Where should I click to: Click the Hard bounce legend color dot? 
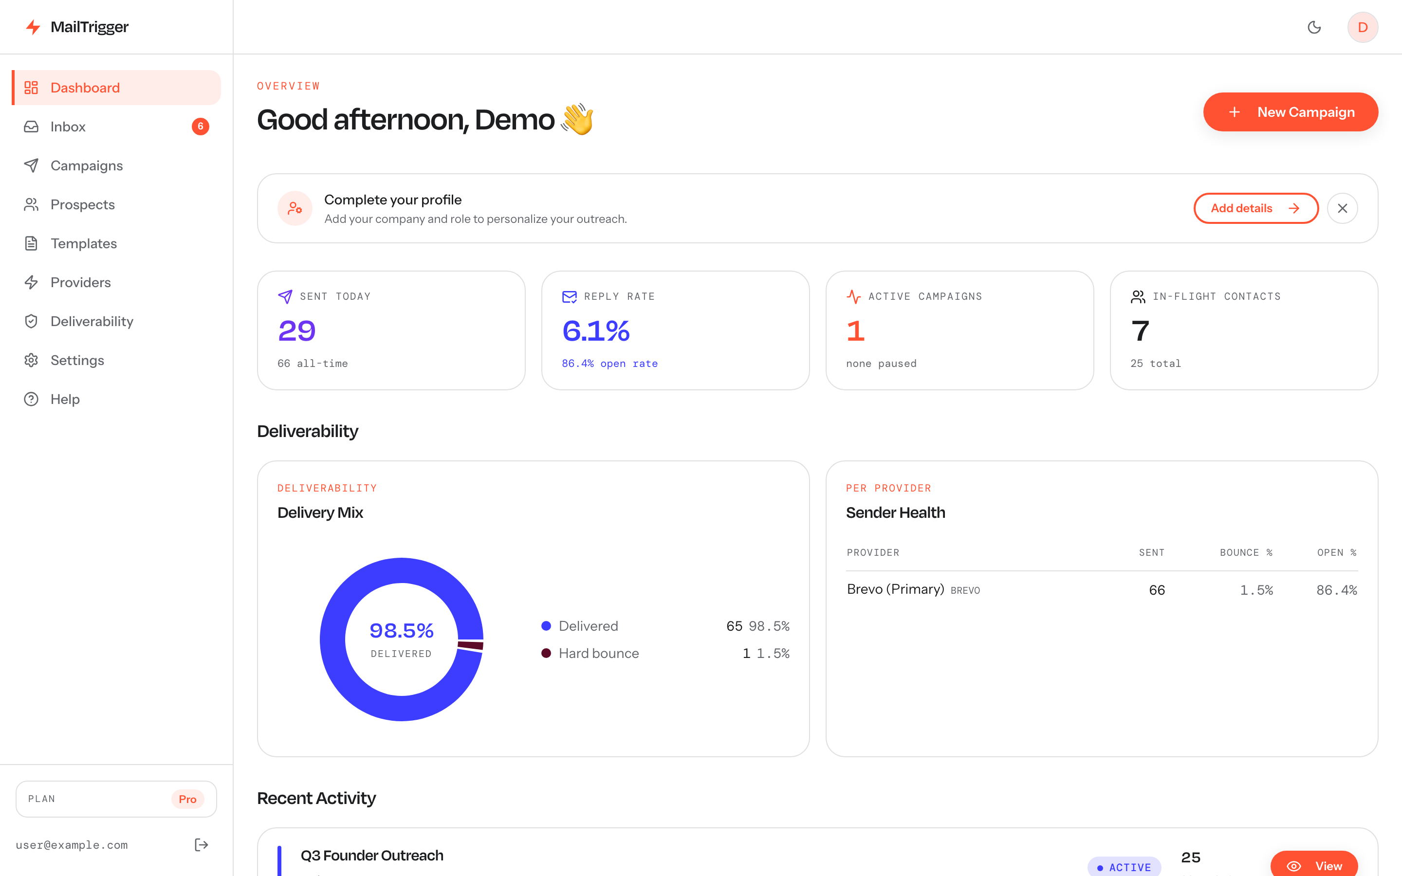tap(546, 653)
